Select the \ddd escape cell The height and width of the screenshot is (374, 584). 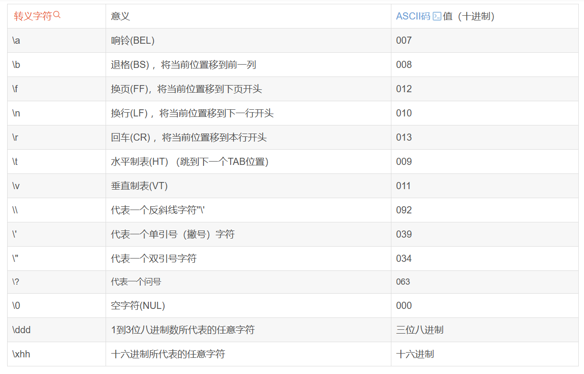[x=57, y=330]
